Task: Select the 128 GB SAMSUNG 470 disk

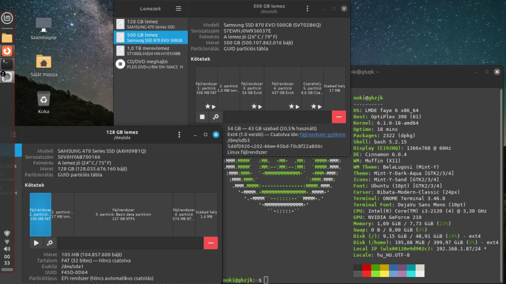Action: tap(151, 24)
